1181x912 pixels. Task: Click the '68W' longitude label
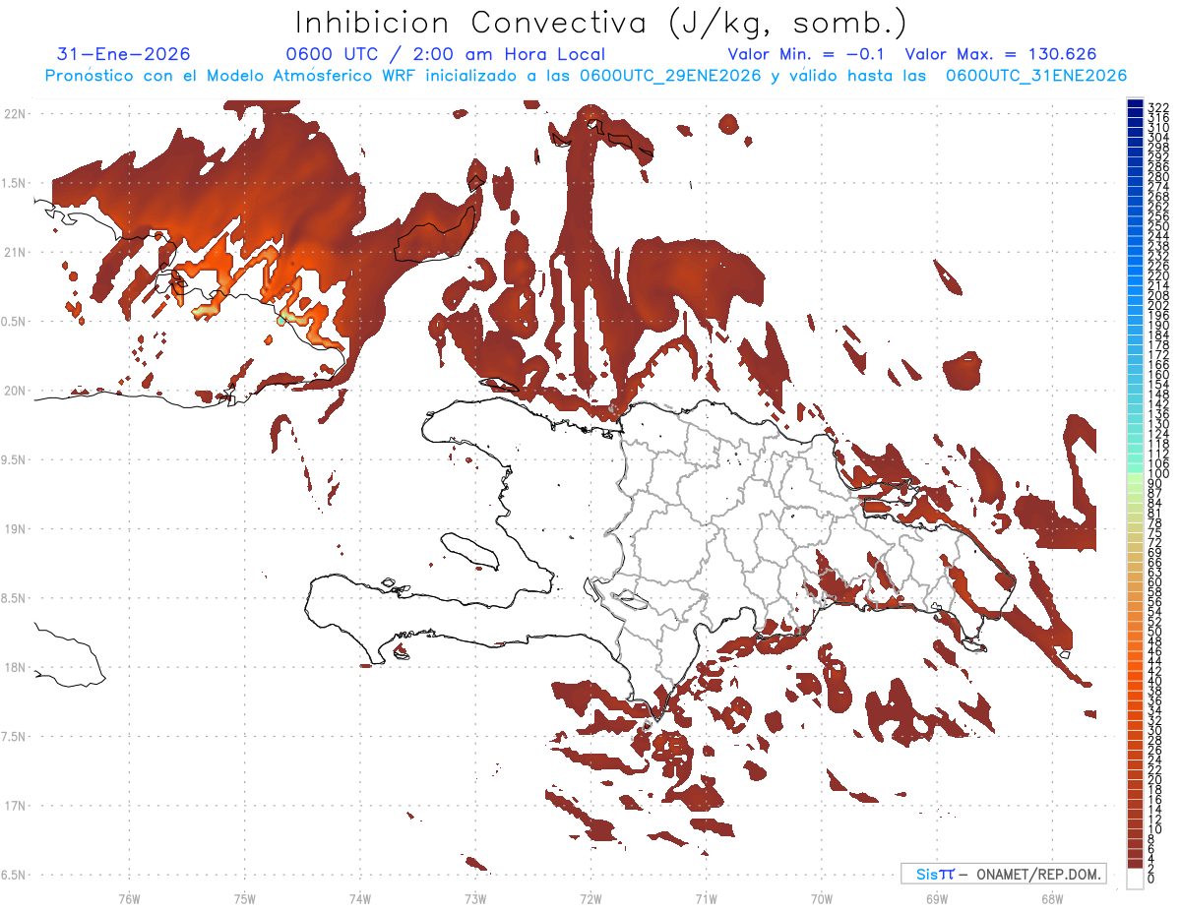coord(1052,898)
